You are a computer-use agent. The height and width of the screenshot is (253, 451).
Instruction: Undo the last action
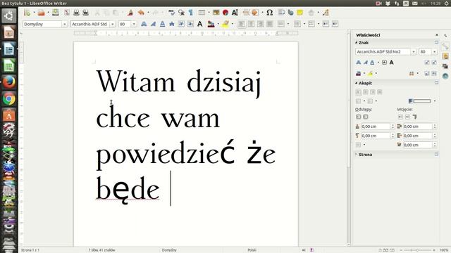(141, 13)
